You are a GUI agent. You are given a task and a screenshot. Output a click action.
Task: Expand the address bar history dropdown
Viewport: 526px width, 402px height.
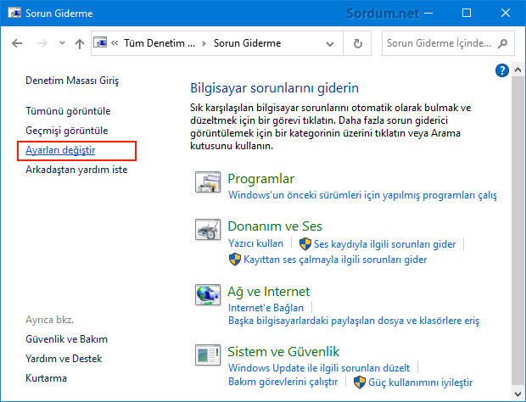(330, 43)
